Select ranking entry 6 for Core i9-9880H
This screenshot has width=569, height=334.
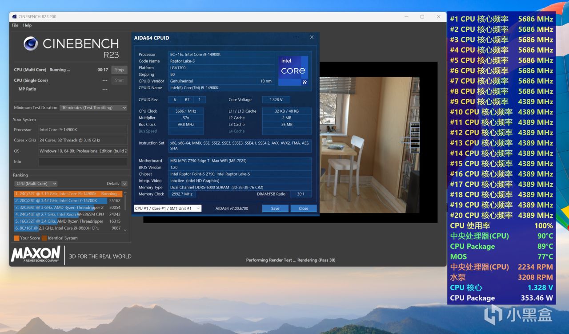[x=68, y=228]
